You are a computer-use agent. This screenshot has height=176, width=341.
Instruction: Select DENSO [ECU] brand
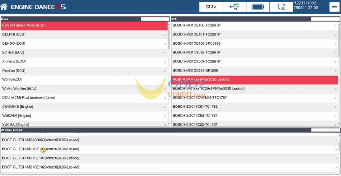[84, 44]
